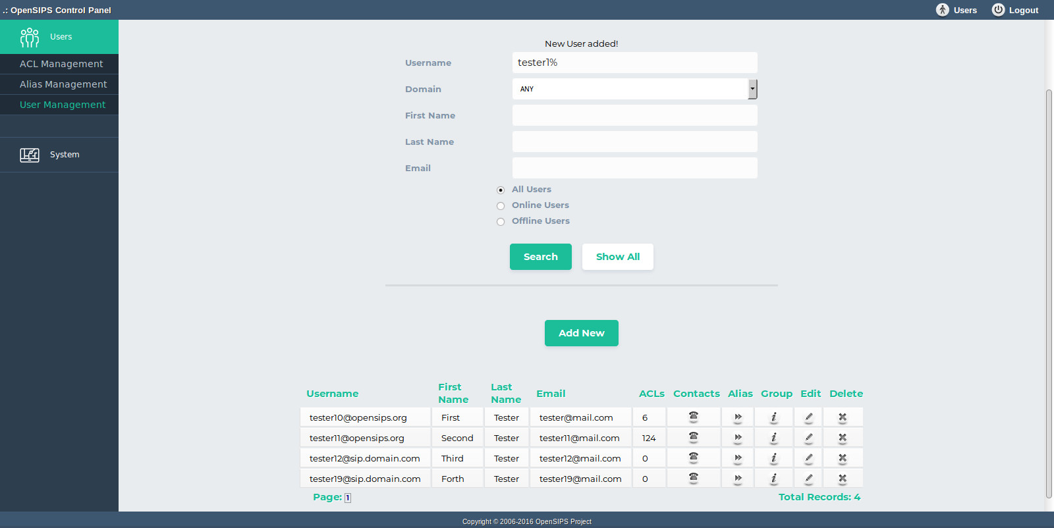The width and height of the screenshot is (1054, 528).
Task: Select the All Users radio button
Action: click(x=501, y=190)
